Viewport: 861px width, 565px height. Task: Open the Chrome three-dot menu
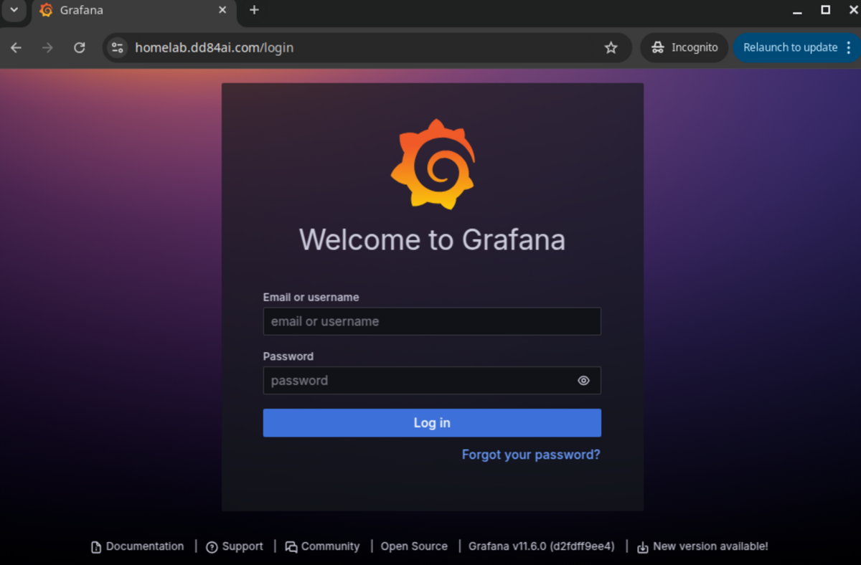(x=849, y=48)
